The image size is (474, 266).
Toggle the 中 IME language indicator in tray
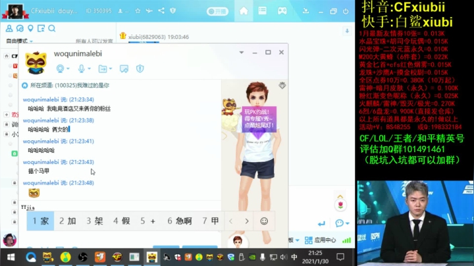click(294, 257)
